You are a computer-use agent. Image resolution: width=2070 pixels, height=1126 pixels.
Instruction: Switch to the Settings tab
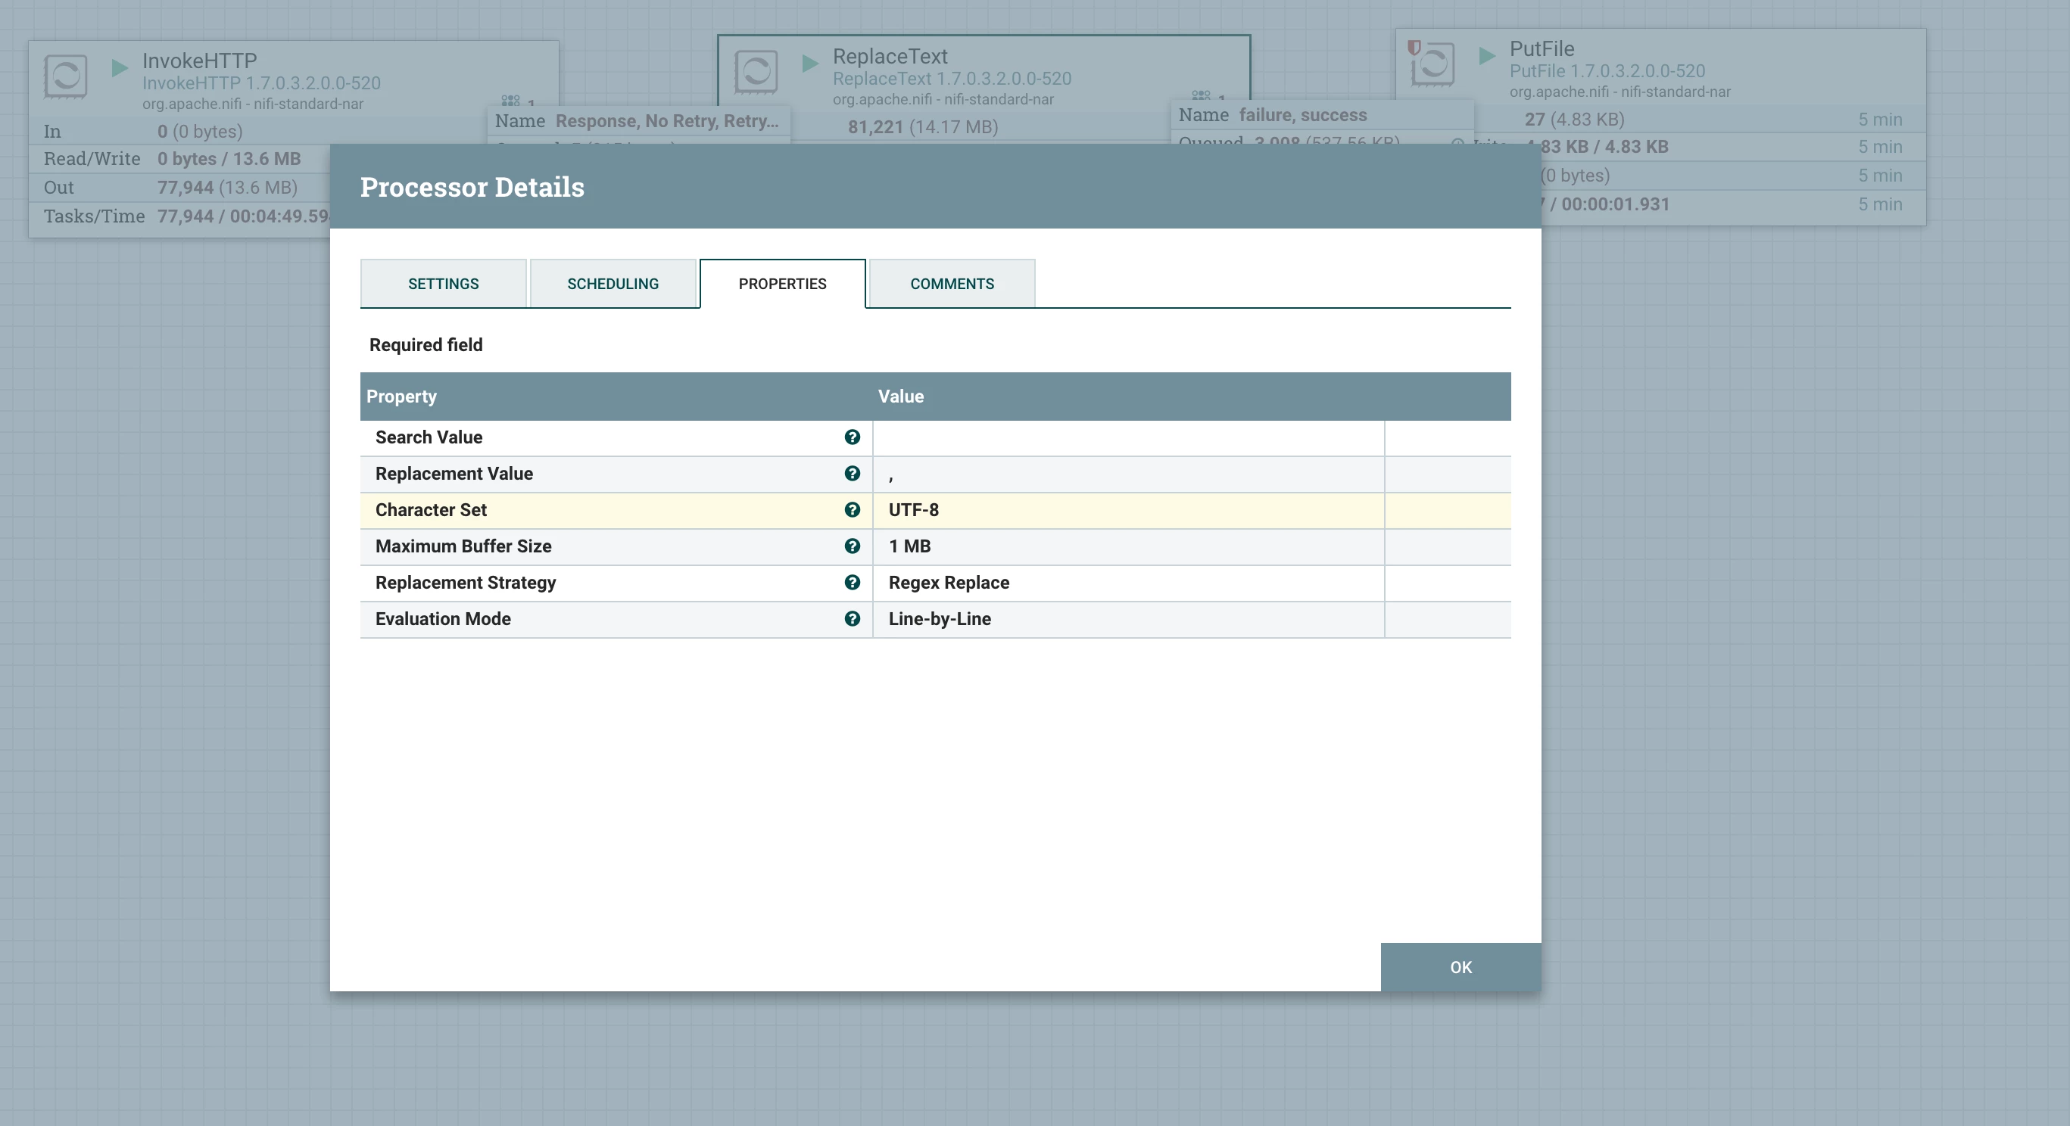pyautogui.click(x=443, y=284)
